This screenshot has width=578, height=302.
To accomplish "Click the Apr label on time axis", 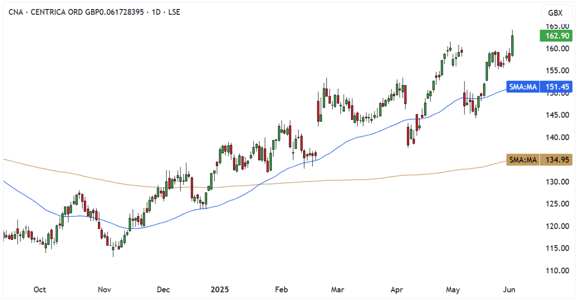I will coord(397,290).
